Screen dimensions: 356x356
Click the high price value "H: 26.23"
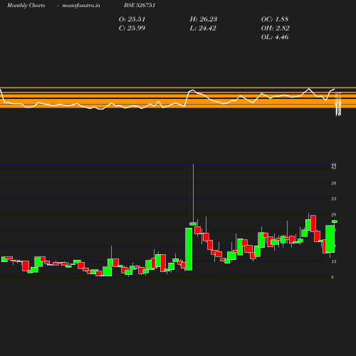(204, 19)
